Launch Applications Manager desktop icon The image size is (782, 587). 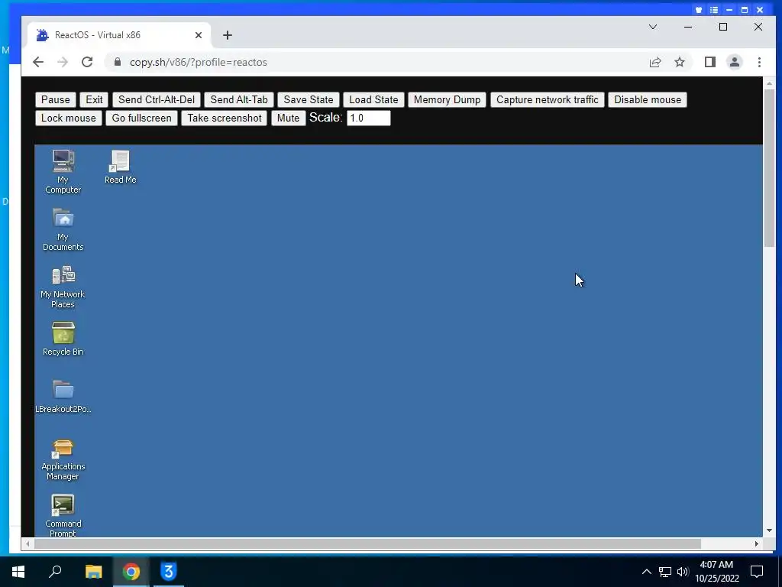click(x=63, y=459)
